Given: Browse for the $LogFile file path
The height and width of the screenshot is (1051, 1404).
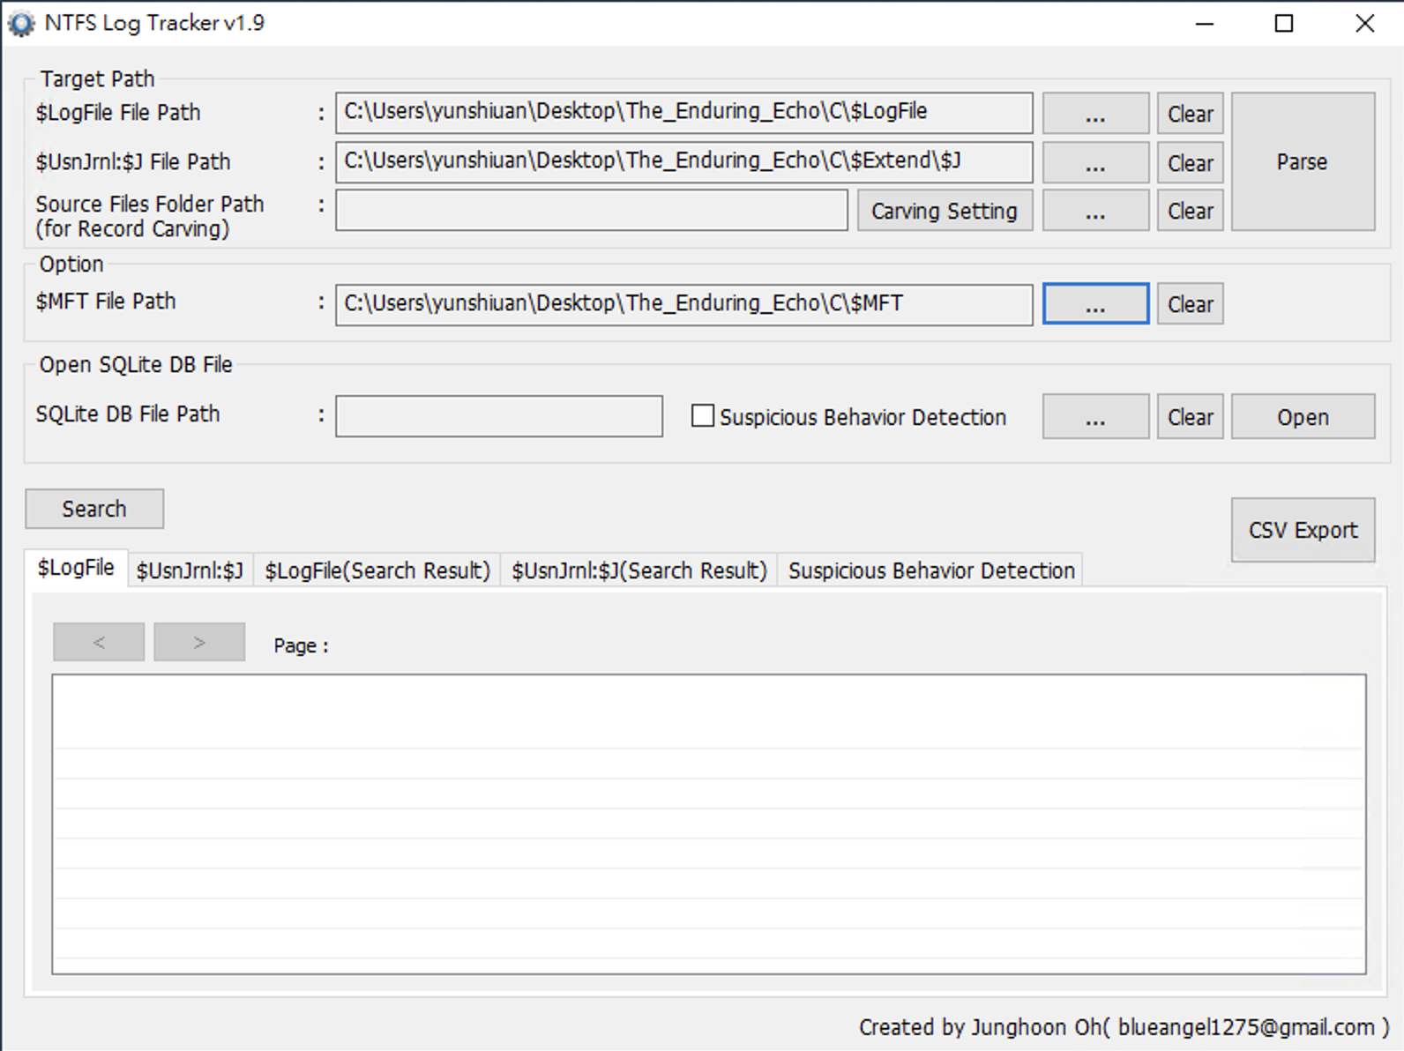Looking at the screenshot, I should tap(1095, 114).
